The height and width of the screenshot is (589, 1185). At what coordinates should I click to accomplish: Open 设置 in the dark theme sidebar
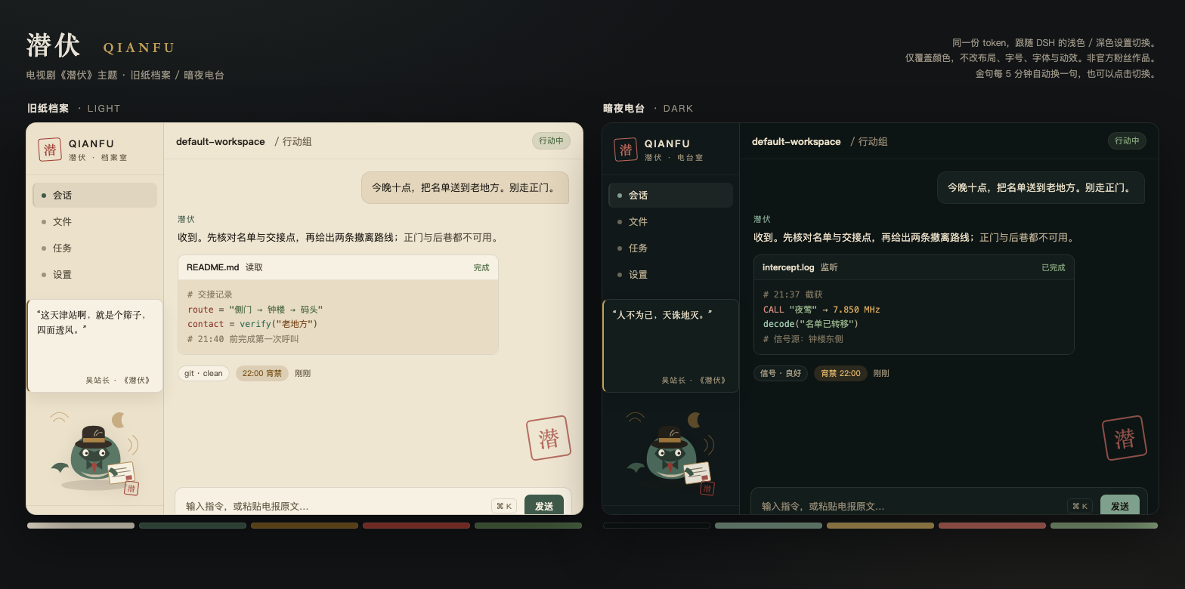pos(670,275)
